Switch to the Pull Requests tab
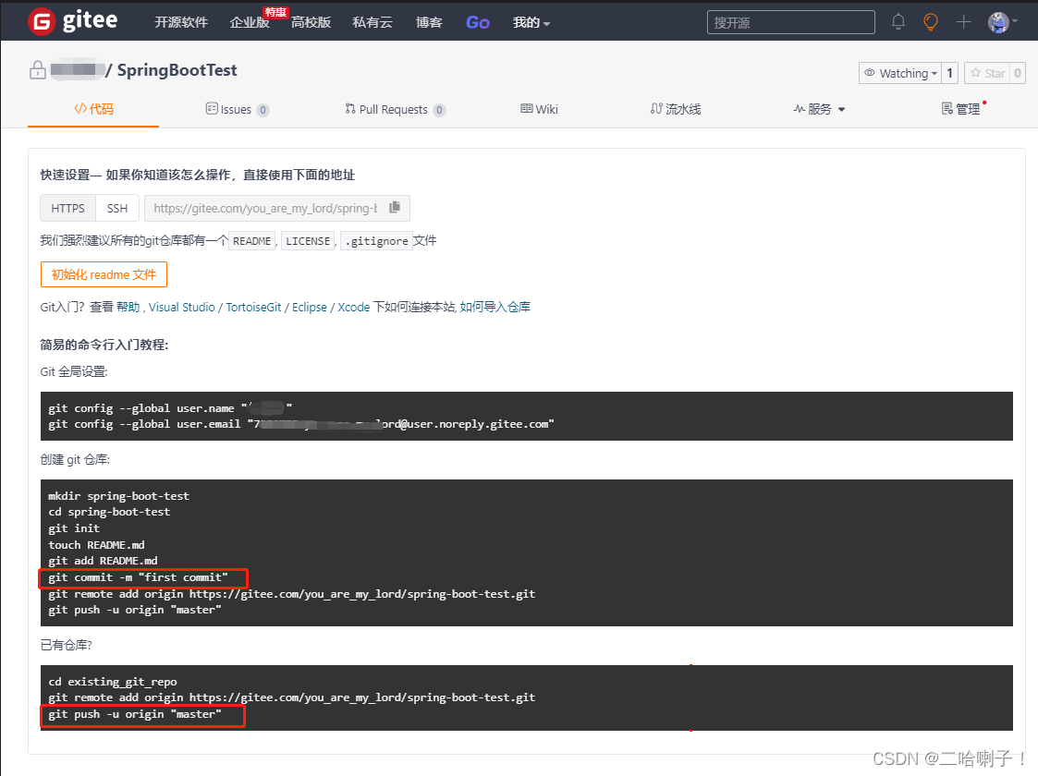This screenshot has width=1038, height=776. tap(395, 109)
